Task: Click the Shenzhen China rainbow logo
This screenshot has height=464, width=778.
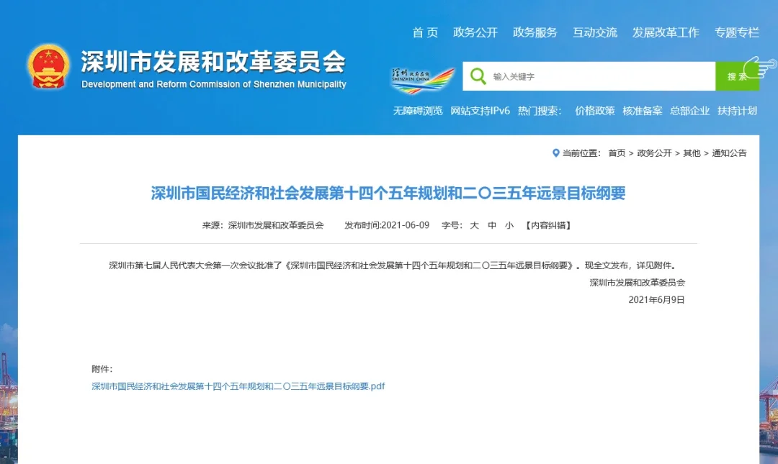Action: coord(422,81)
